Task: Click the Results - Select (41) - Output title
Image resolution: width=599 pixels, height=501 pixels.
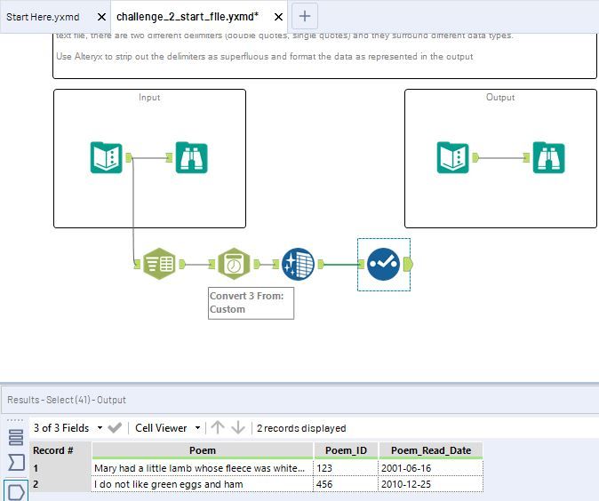Action: pos(67,400)
